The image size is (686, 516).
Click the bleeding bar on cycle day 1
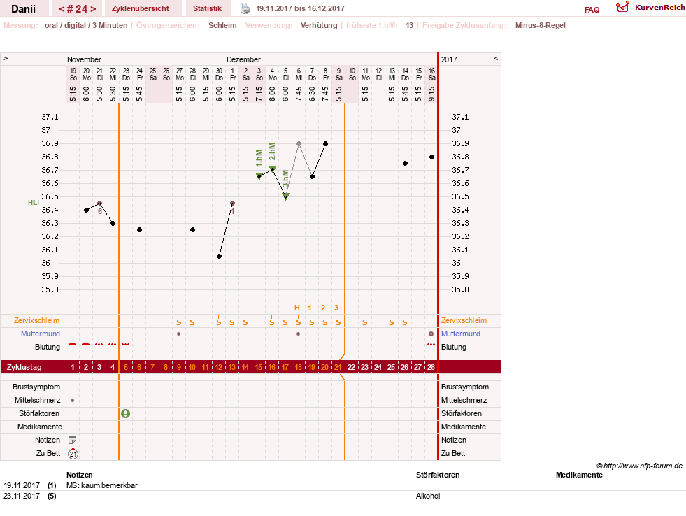[73, 345]
